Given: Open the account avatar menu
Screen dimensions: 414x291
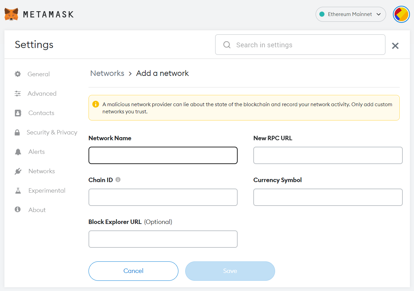Looking at the screenshot, I should coord(401,15).
